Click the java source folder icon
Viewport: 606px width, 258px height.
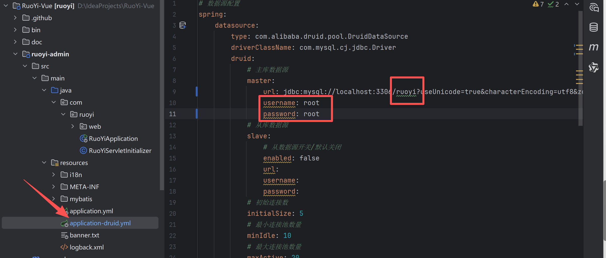tap(55, 90)
